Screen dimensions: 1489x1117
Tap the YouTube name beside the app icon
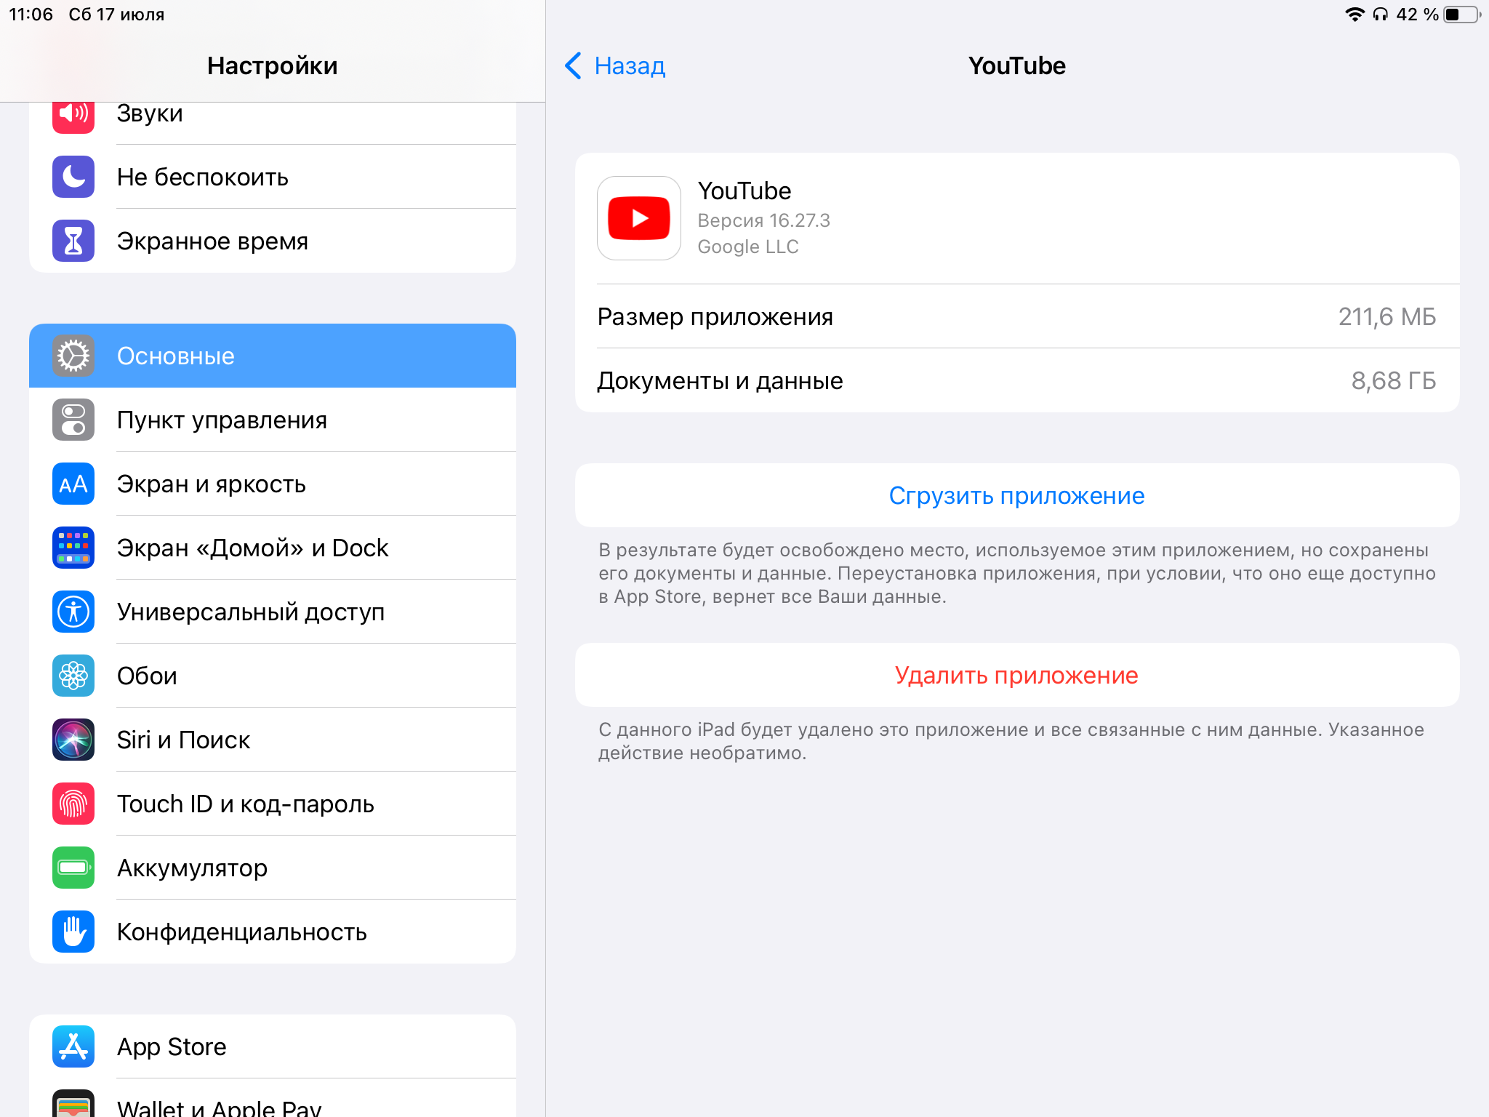[744, 191]
